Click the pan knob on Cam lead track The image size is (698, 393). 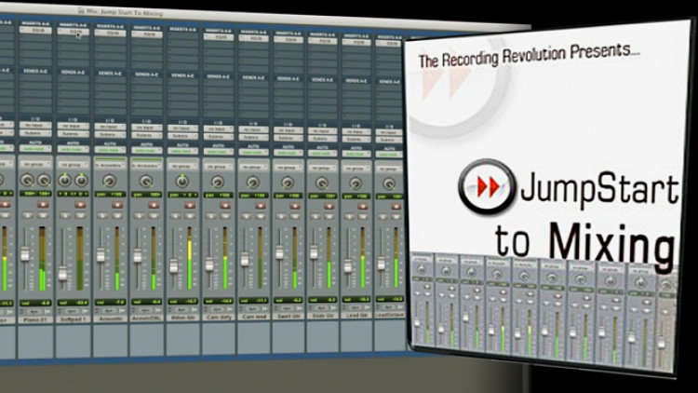pos(252,183)
